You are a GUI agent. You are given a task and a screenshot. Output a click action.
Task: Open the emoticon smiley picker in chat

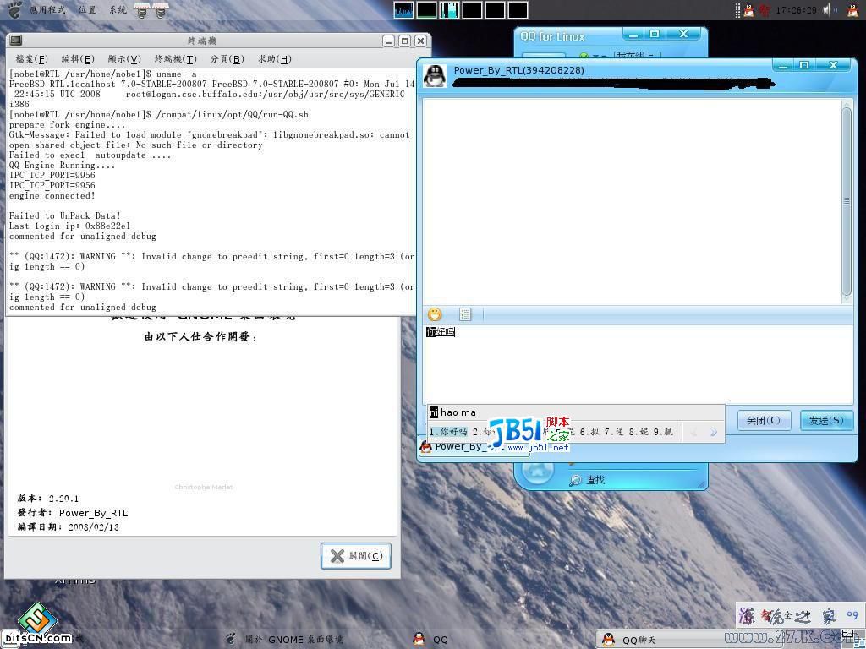pyautogui.click(x=435, y=314)
